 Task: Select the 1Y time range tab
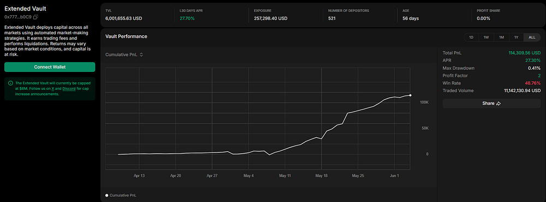[x=517, y=37]
